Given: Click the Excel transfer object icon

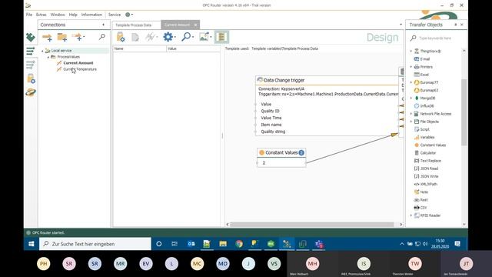Looking at the screenshot, I should [x=417, y=75].
